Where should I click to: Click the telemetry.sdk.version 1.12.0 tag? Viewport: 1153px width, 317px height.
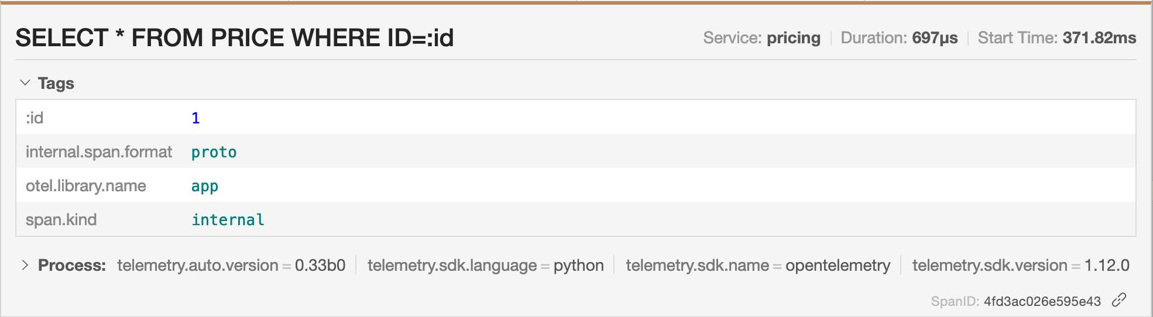click(1020, 266)
